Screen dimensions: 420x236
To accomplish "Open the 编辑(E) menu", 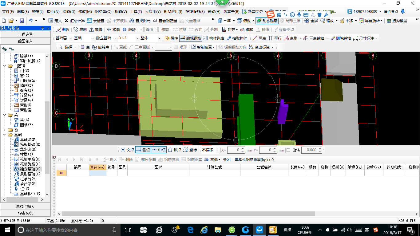I will click(23, 12).
